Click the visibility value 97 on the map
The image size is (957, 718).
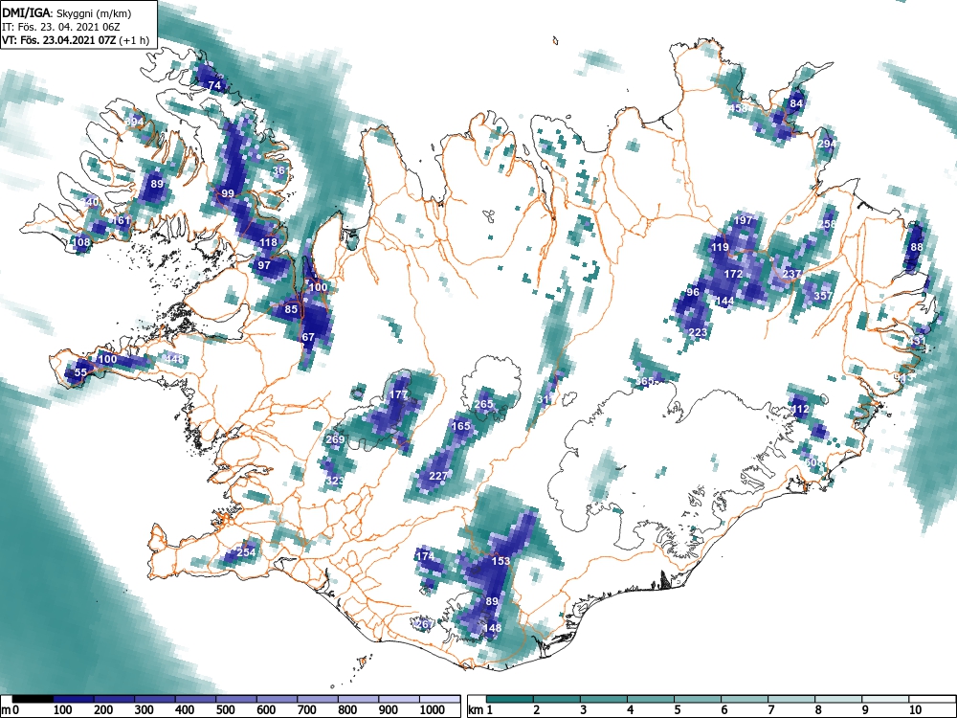click(x=264, y=265)
